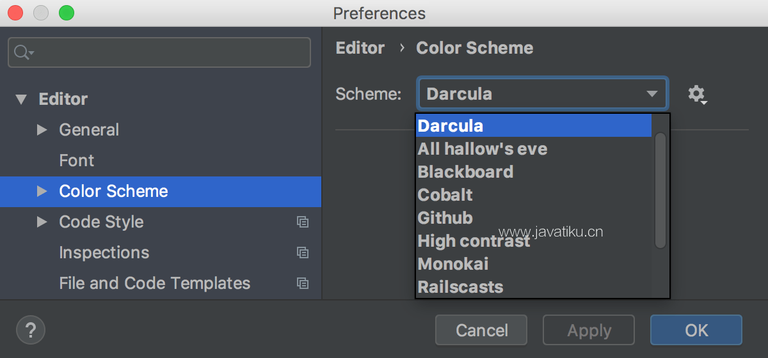Focus the preferences search field

coord(159,52)
